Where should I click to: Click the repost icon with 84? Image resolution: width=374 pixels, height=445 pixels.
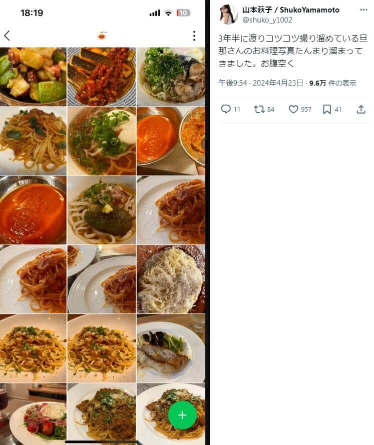point(259,109)
